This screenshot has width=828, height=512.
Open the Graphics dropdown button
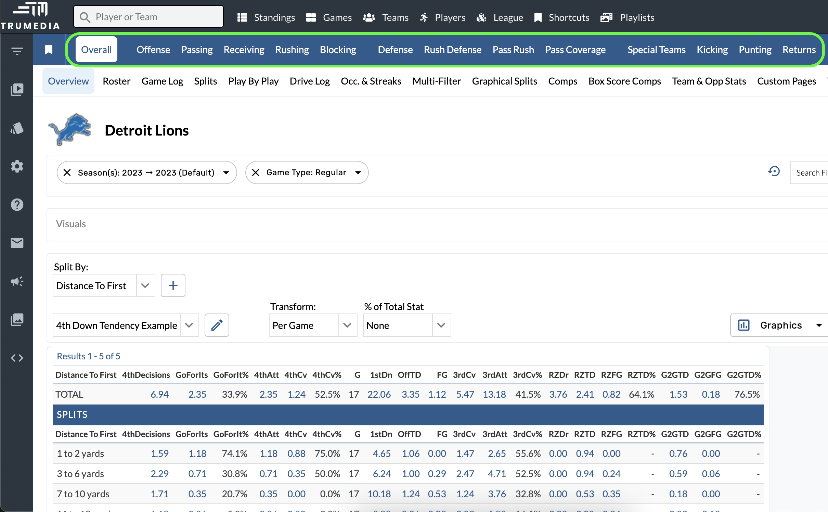(781, 325)
